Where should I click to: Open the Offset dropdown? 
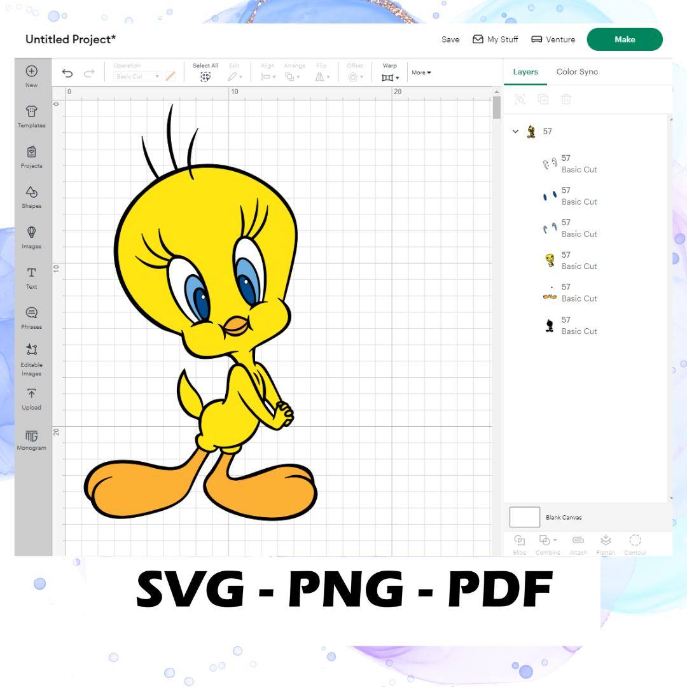coord(356,77)
